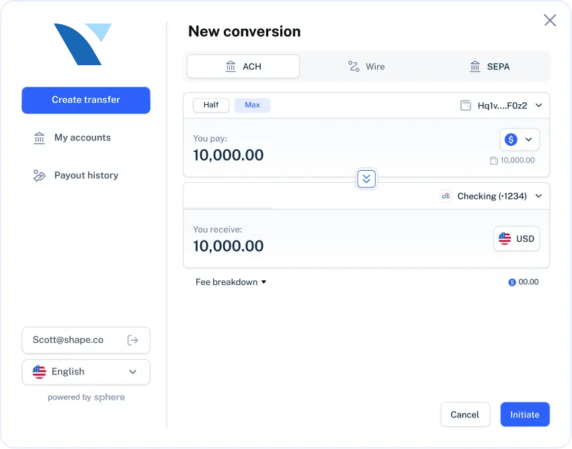This screenshot has height=449, width=572.
Task: Click the Citi bank logo icon
Action: tap(446, 196)
